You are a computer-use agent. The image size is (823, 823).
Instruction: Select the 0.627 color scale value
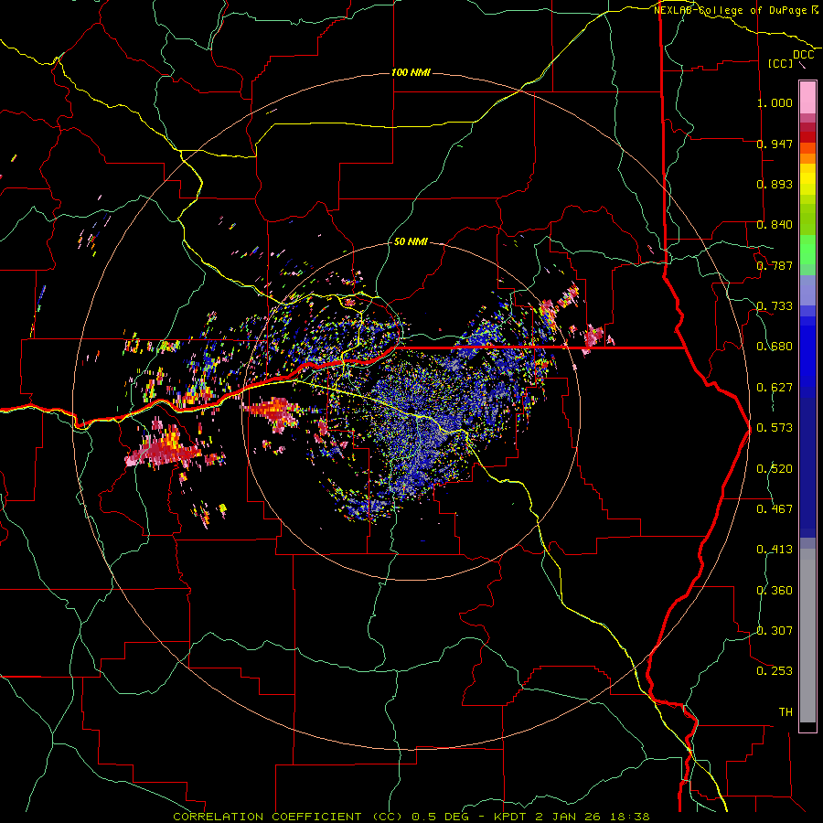point(775,388)
